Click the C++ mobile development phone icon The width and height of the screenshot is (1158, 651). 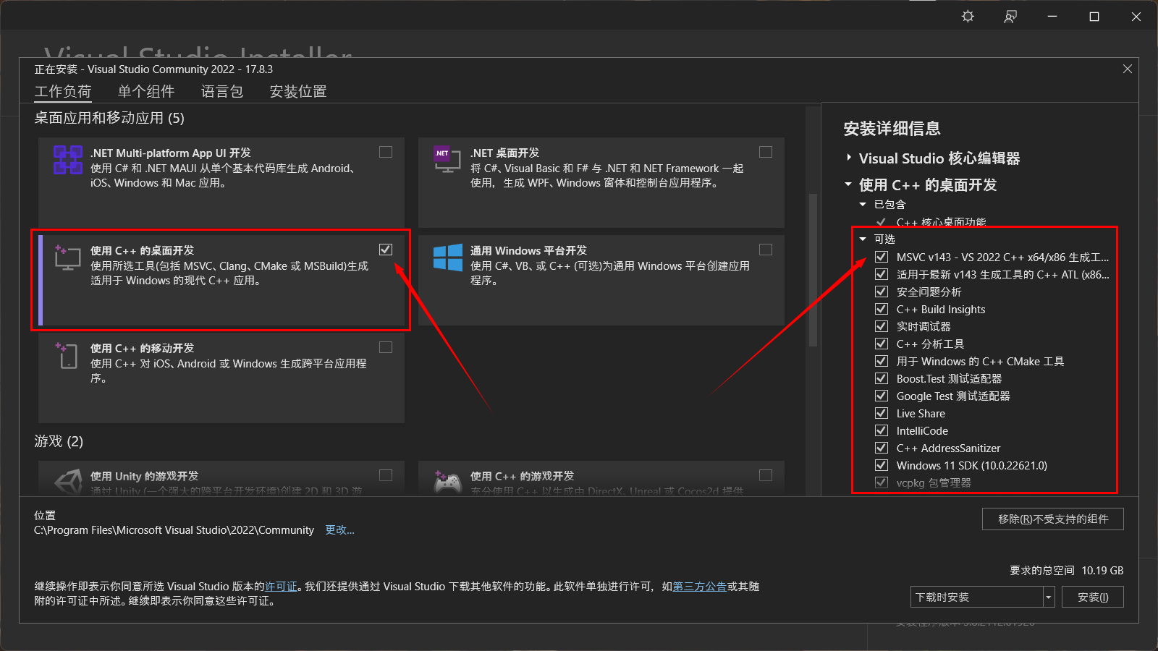[x=67, y=355]
